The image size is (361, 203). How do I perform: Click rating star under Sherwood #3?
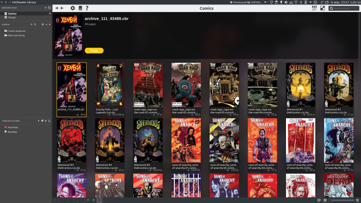(x=78, y=170)
